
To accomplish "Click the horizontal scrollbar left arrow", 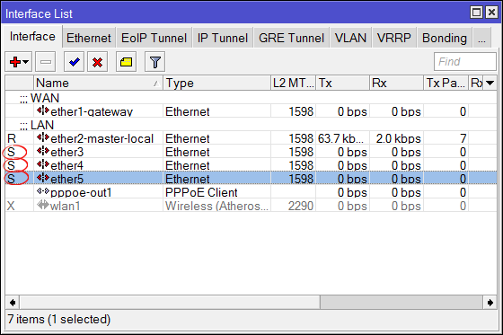I will pos(13,303).
